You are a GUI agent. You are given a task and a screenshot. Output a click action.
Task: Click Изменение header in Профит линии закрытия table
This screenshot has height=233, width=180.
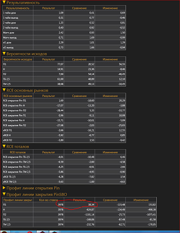[x=141, y=200]
